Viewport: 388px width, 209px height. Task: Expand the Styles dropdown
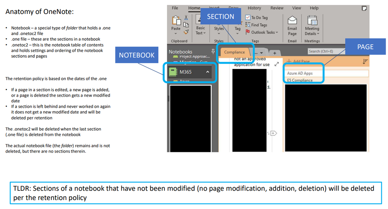(219, 34)
